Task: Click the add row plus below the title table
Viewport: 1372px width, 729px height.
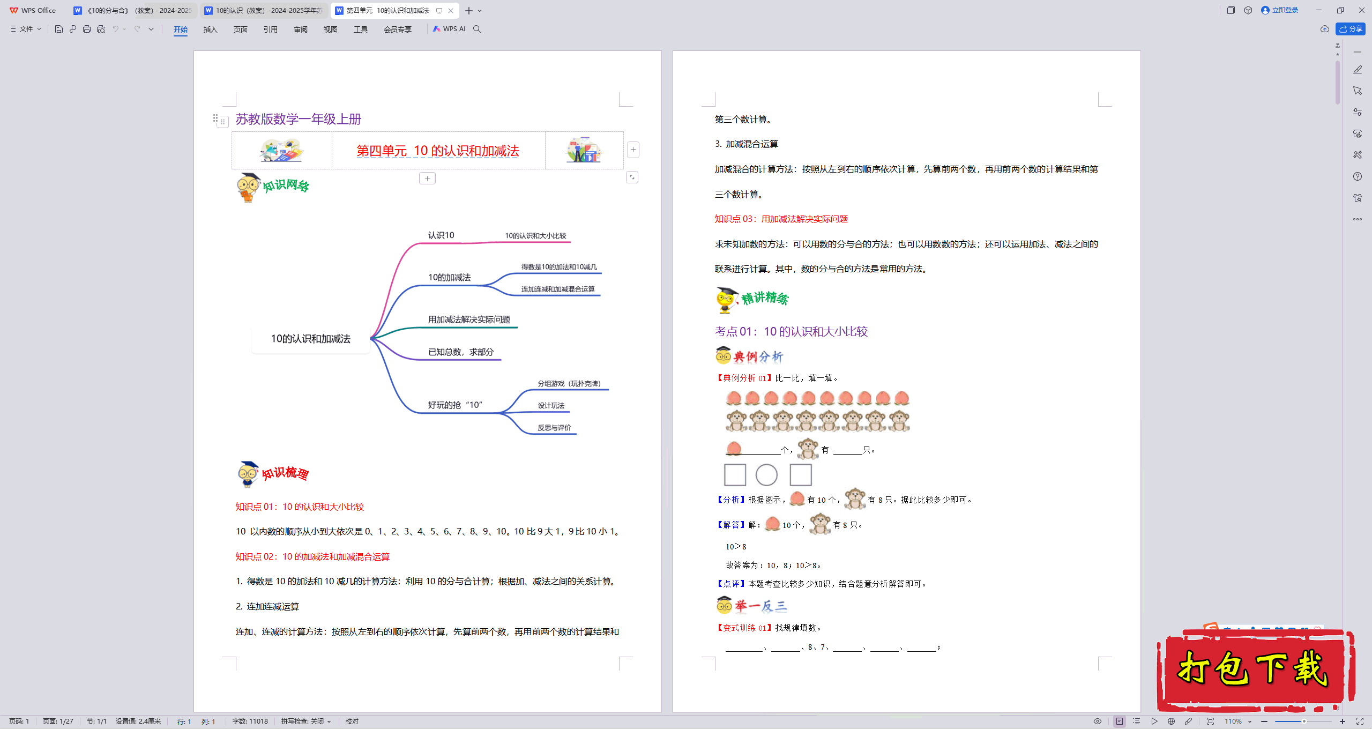Action: (x=427, y=178)
